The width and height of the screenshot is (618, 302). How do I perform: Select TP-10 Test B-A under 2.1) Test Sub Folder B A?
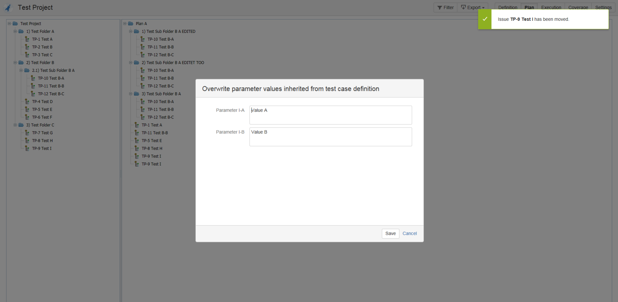51,78
